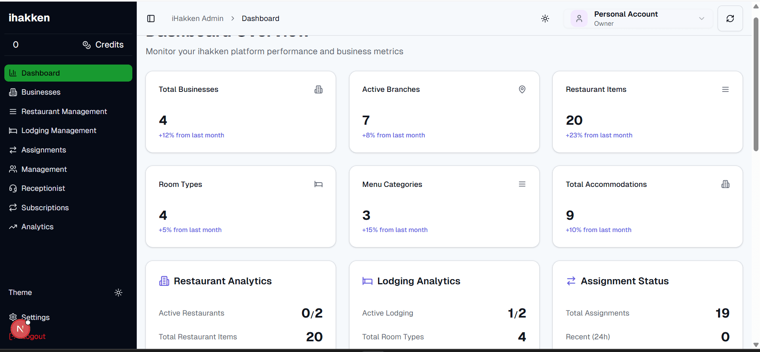Click iHakken Admin breadcrumb link

coord(197,19)
